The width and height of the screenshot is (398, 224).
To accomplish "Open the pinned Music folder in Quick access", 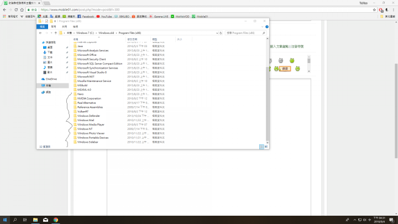I will [x=48, y=67].
